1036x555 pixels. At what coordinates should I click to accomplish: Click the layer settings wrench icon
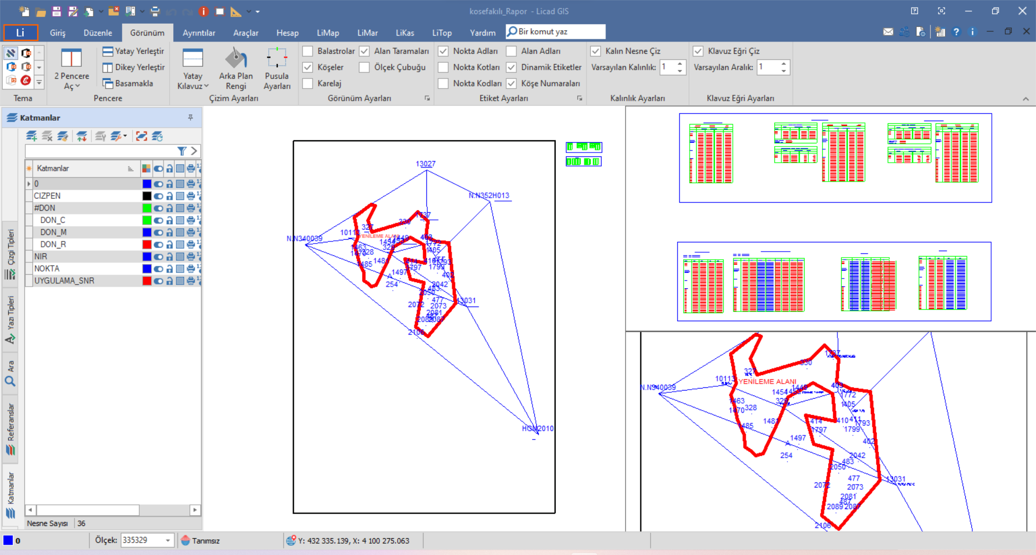[116, 136]
